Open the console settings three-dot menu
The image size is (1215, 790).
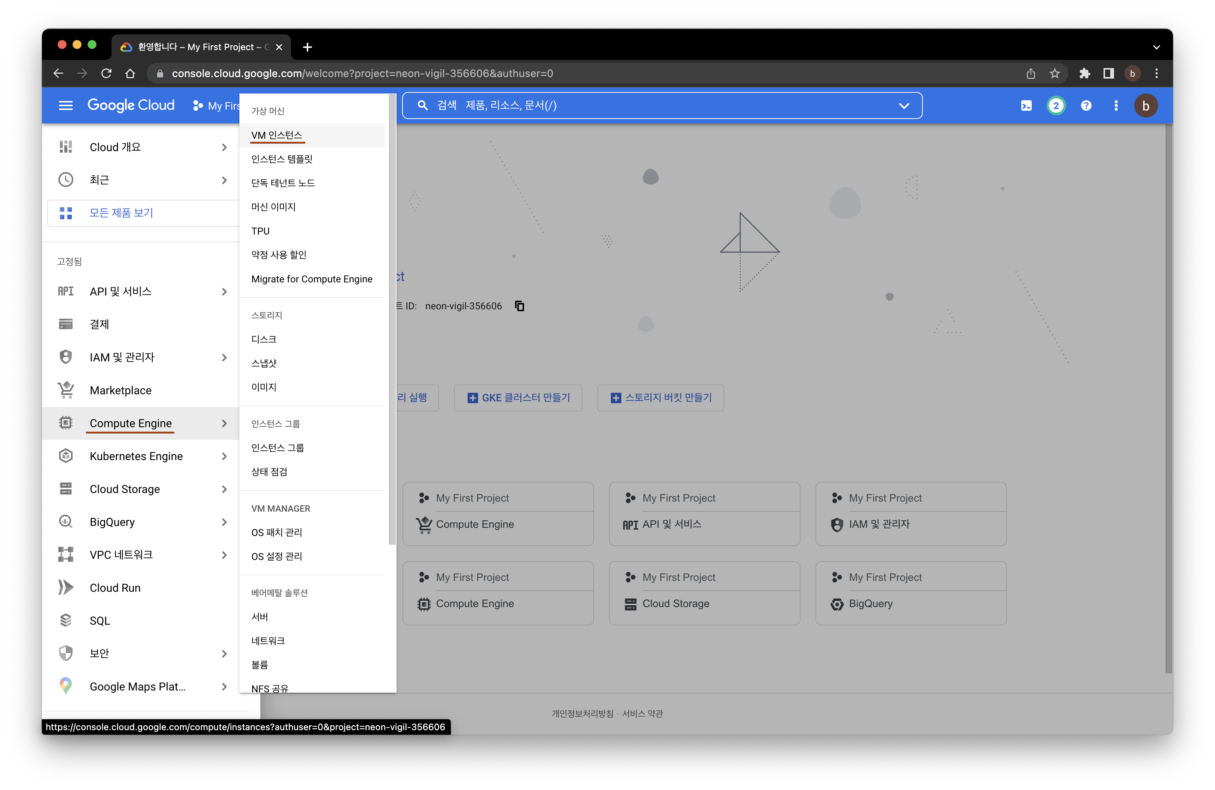coord(1116,105)
